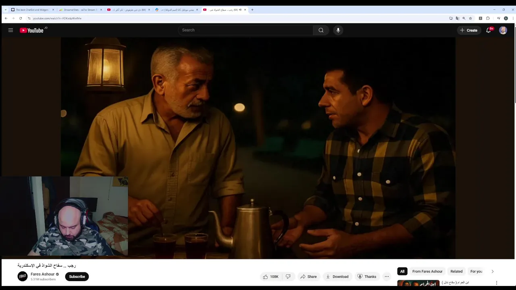Image resolution: width=516 pixels, height=290 pixels.
Task: Open a new browser tab
Action: (252, 10)
